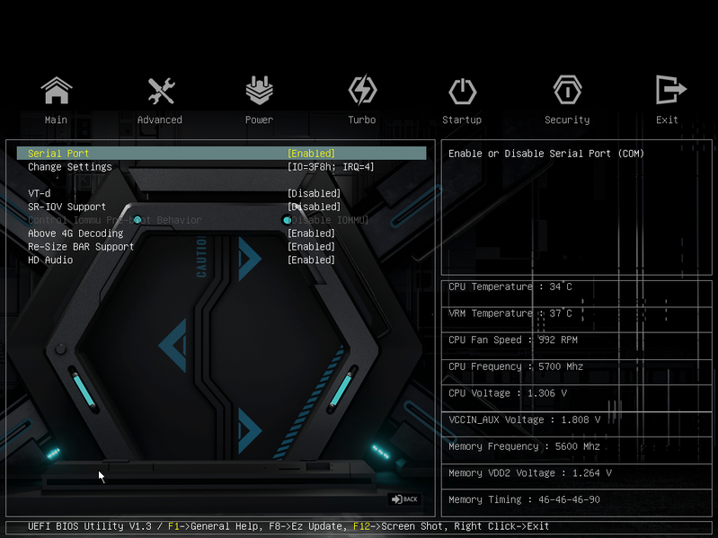
Task: Click Right Click Exit hint in footer
Action: click(501, 526)
